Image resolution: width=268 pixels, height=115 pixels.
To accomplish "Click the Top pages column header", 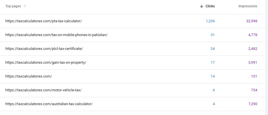I will (x=13, y=6).
